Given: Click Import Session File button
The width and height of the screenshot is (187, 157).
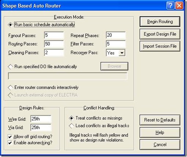Looking at the screenshot, I should click(x=160, y=46).
